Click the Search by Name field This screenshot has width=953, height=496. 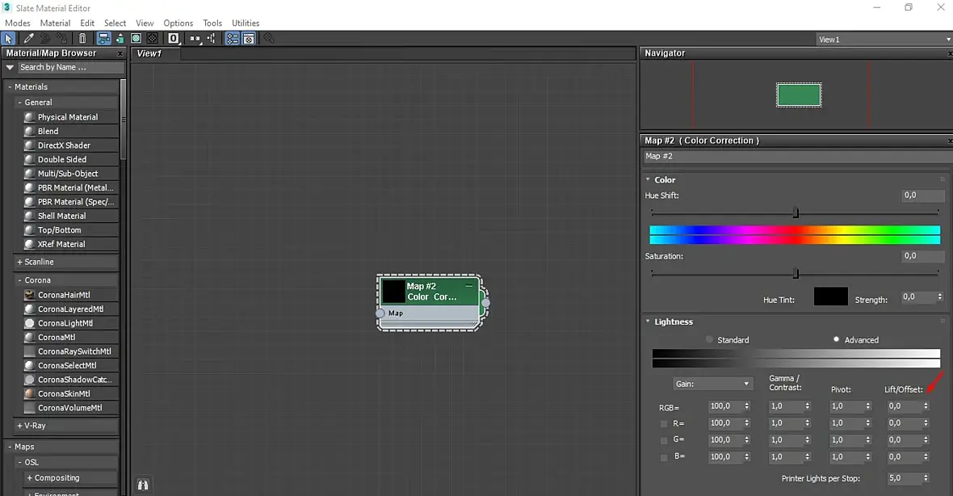(x=69, y=67)
